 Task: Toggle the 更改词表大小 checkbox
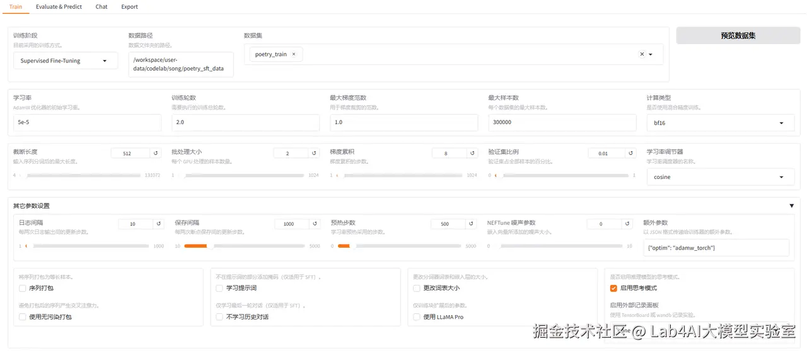tap(416, 288)
